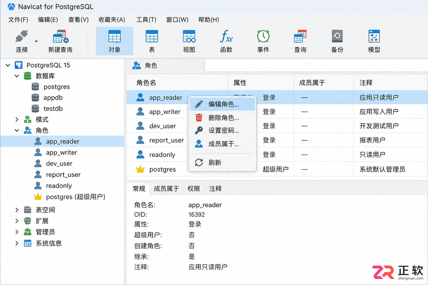Screen dimensions: 428x285
Task: Click the 数据库 stack icon in tree
Action: [x=28, y=76]
